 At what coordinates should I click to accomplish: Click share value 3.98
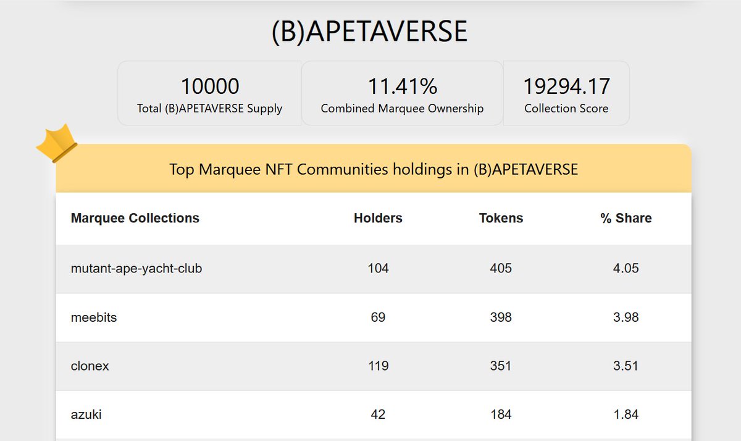pyautogui.click(x=626, y=317)
